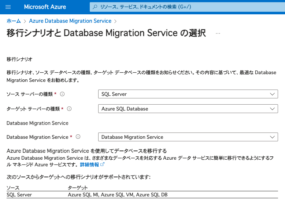
Task: Open the Azure SQL Database target dropdown
Action: [x=188, y=109]
